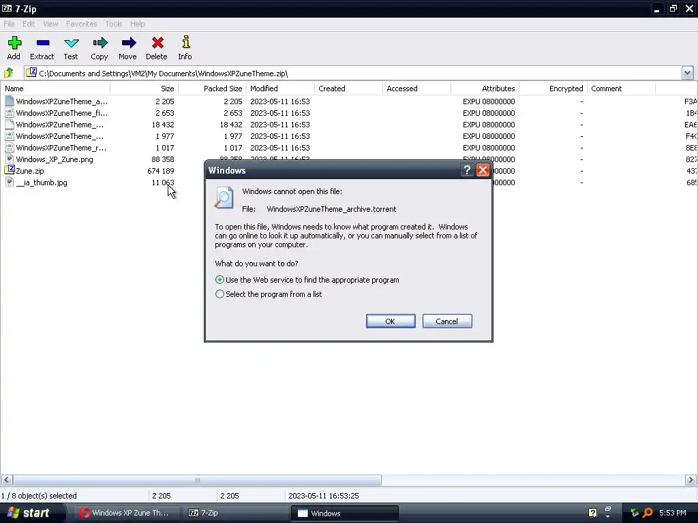Image resolution: width=698 pixels, height=523 pixels.
Task: Open the View menu
Action: [50, 24]
